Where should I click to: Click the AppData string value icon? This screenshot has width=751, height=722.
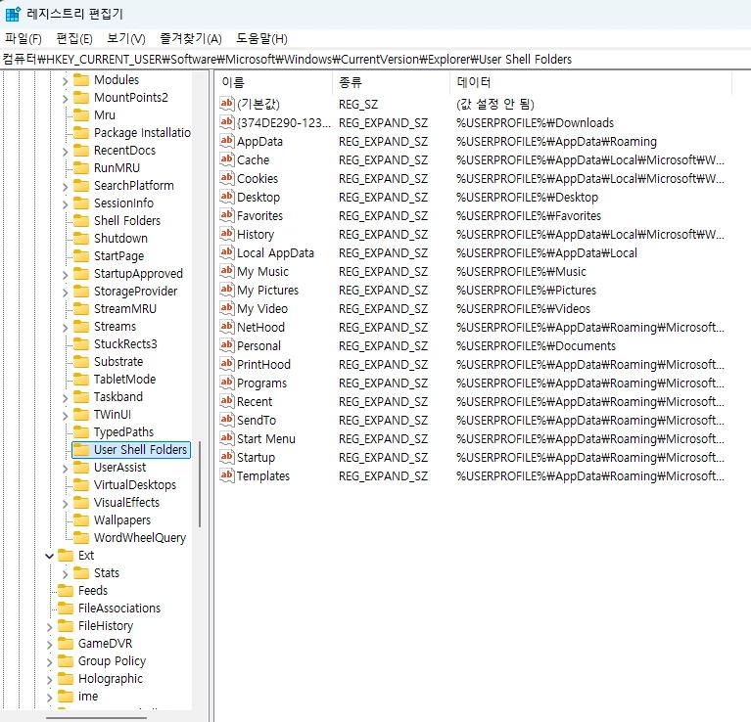tap(227, 141)
